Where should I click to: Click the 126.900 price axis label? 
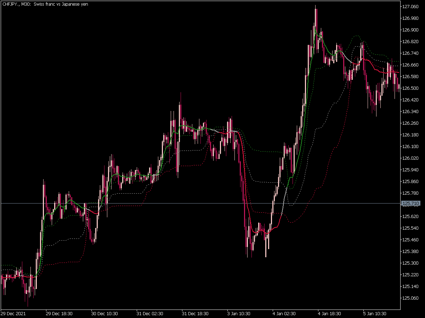[410, 30]
